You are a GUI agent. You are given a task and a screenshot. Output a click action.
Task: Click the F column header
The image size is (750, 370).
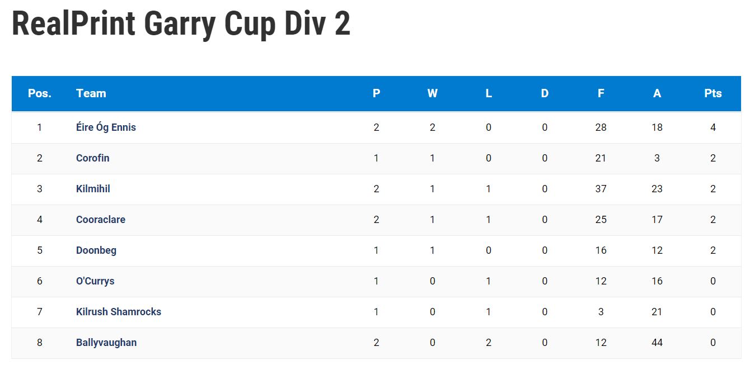click(601, 93)
